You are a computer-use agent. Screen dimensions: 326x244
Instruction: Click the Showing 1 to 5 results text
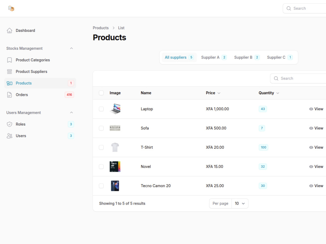pyautogui.click(x=122, y=204)
